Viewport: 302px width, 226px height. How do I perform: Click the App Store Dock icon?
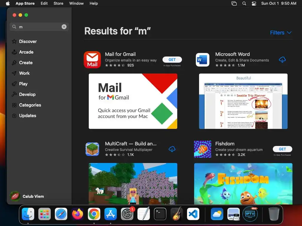point(111,214)
